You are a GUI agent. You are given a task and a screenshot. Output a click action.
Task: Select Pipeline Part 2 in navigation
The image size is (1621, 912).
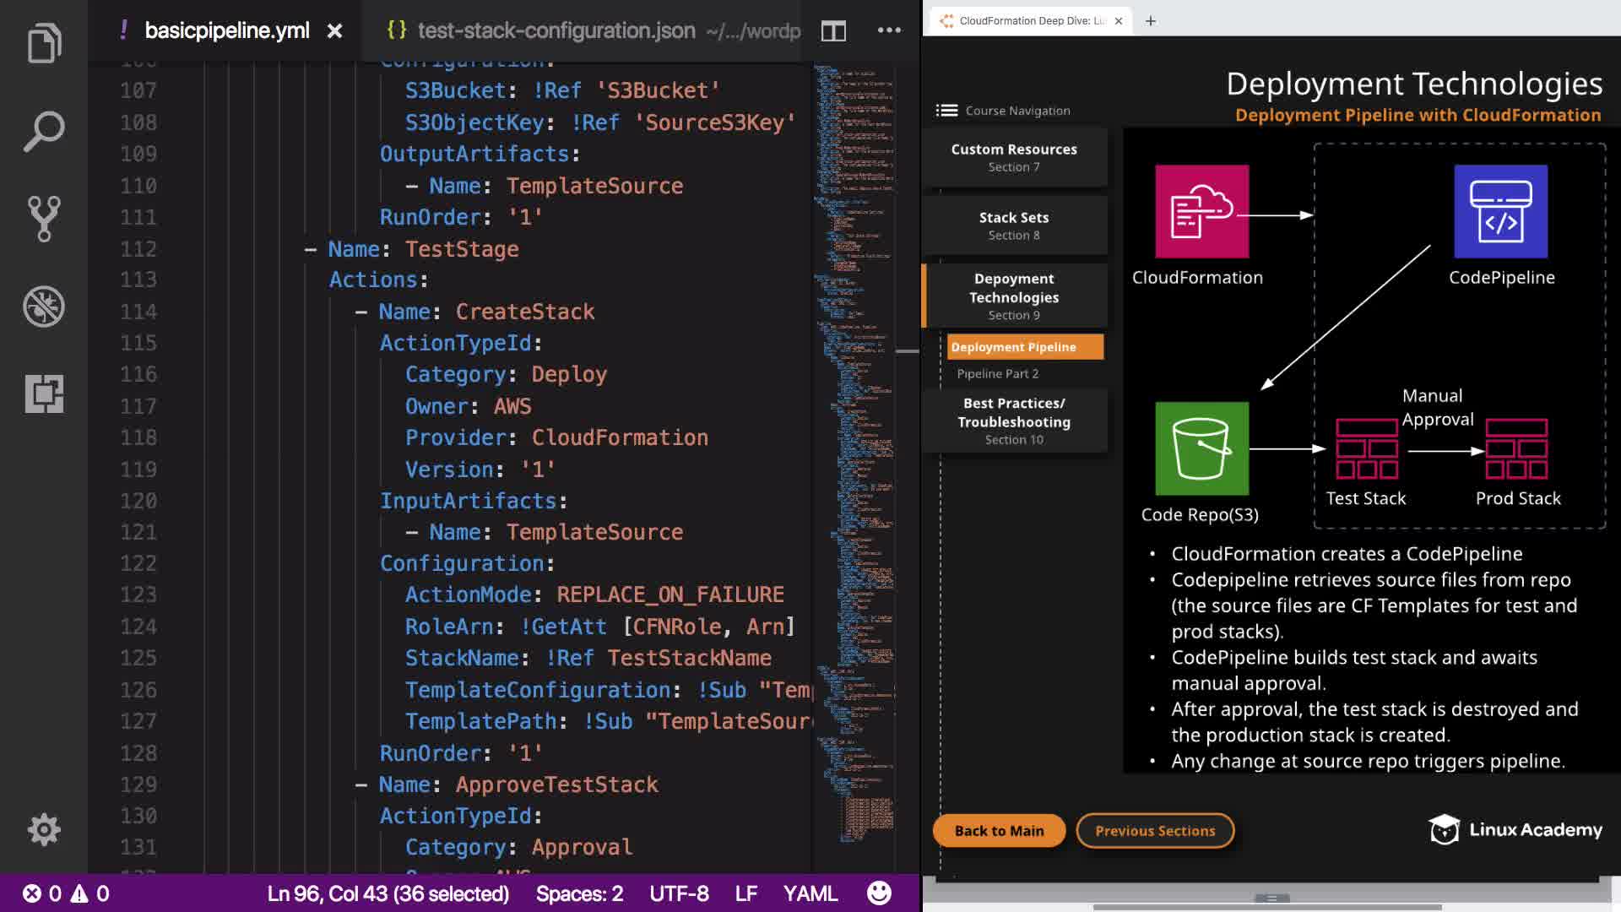pyautogui.click(x=998, y=373)
